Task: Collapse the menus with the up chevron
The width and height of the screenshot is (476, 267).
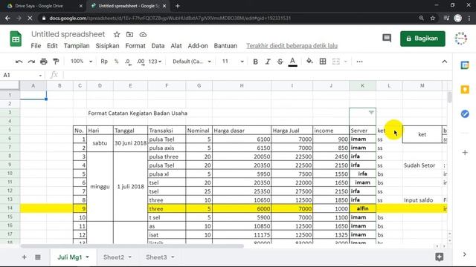Action: (x=445, y=62)
